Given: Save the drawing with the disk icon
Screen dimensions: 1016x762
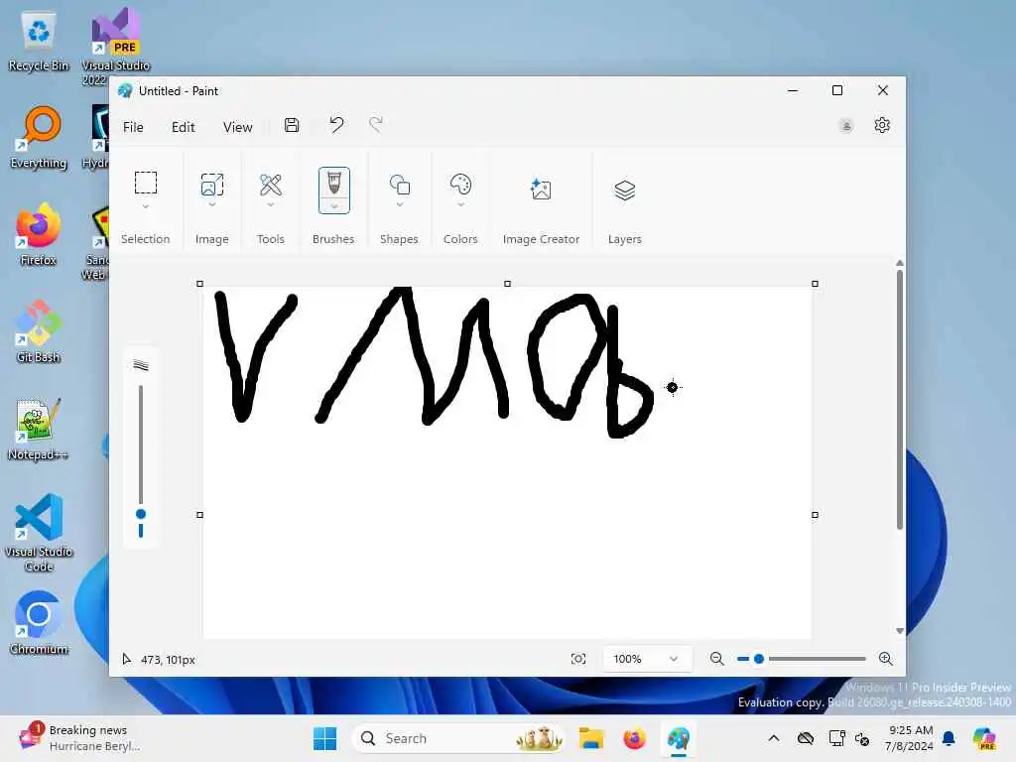Looking at the screenshot, I should (x=292, y=125).
